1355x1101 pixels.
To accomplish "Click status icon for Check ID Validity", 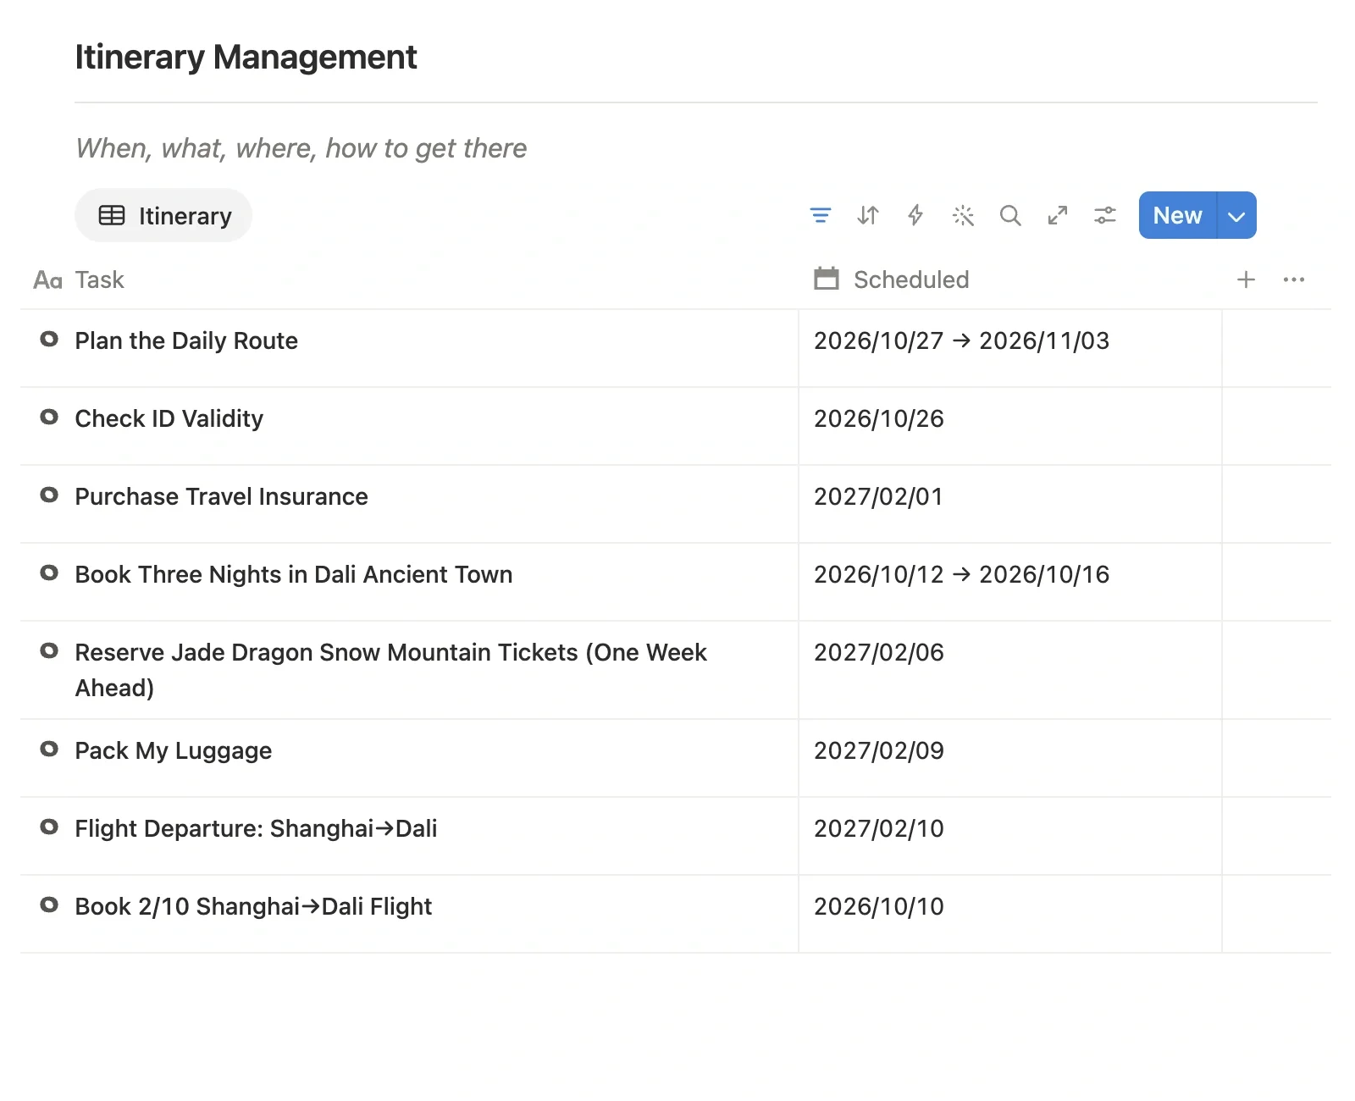I will (49, 417).
